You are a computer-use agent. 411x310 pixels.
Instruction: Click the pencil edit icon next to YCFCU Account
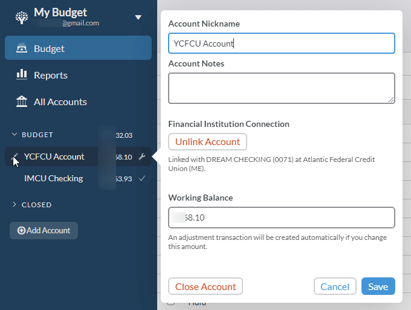coord(15,157)
